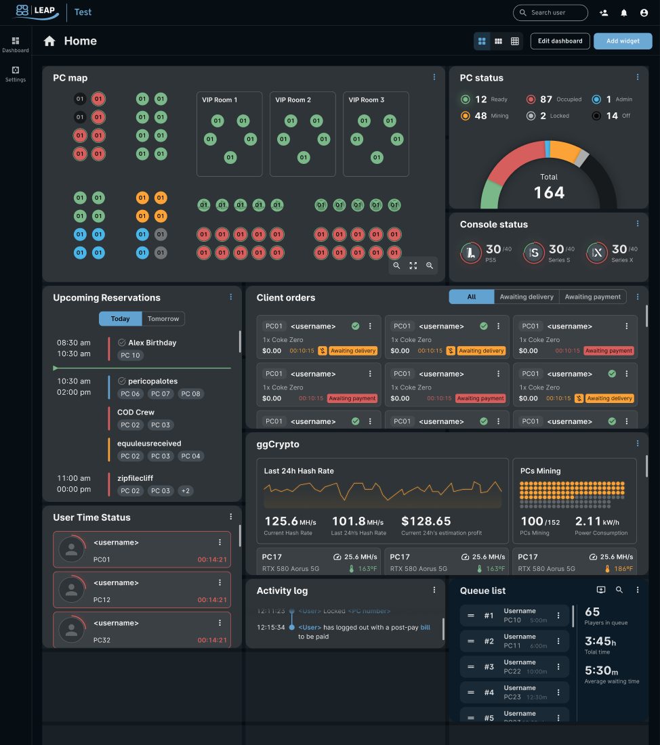Image resolution: width=660 pixels, height=745 pixels.
Task: Click the Series X console status icon
Action: coord(597,253)
